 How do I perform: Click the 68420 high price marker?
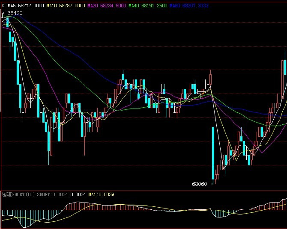pyautogui.click(x=15, y=14)
